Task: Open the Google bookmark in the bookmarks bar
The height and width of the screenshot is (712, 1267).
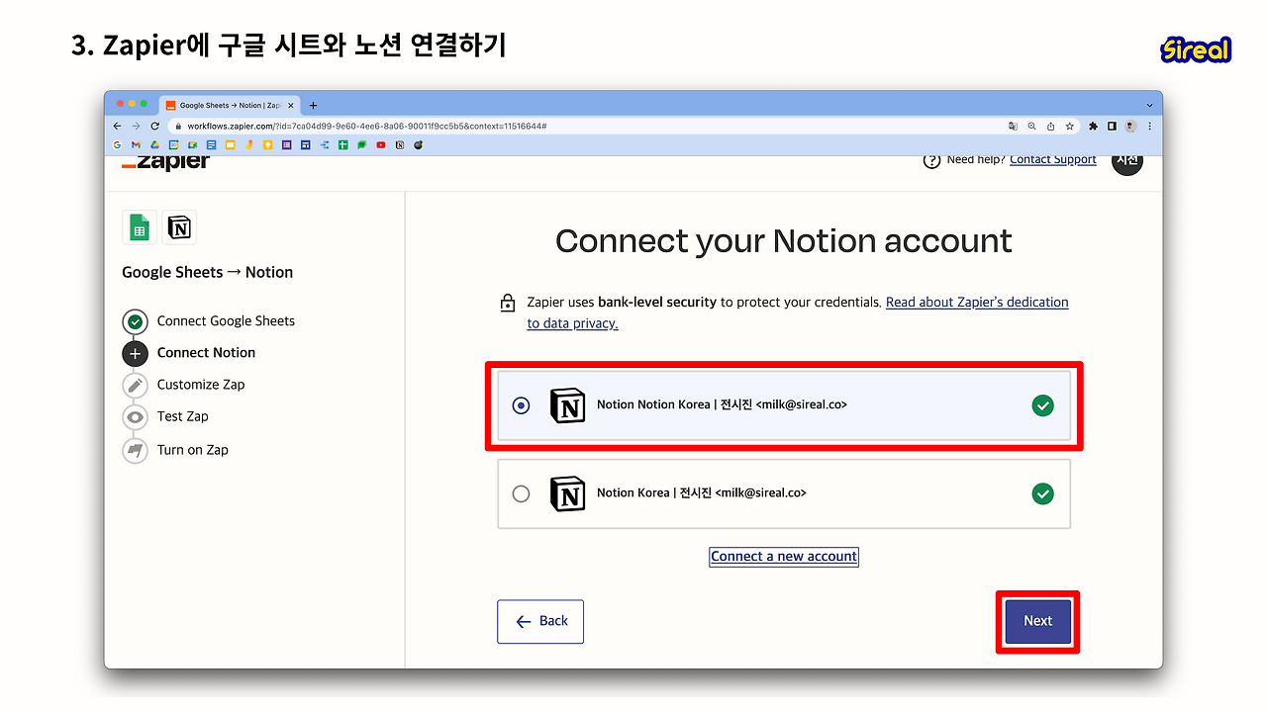Action: point(118,144)
